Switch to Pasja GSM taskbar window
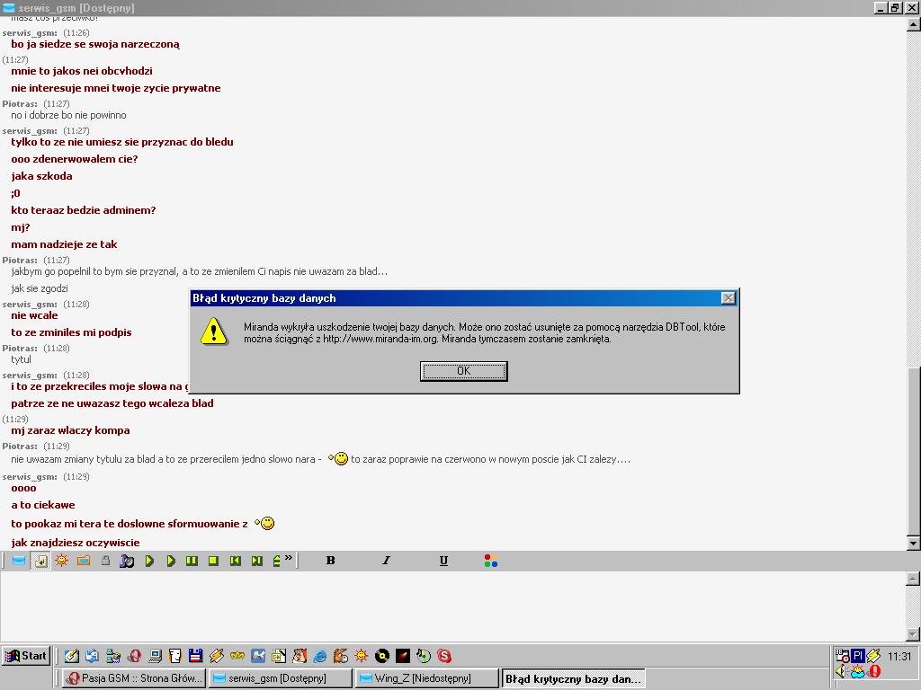 point(135,678)
